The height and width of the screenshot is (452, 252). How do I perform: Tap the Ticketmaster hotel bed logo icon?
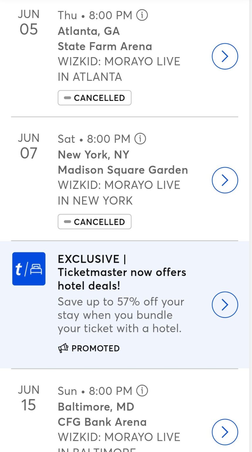pyautogui.click(x=29, y=269)
